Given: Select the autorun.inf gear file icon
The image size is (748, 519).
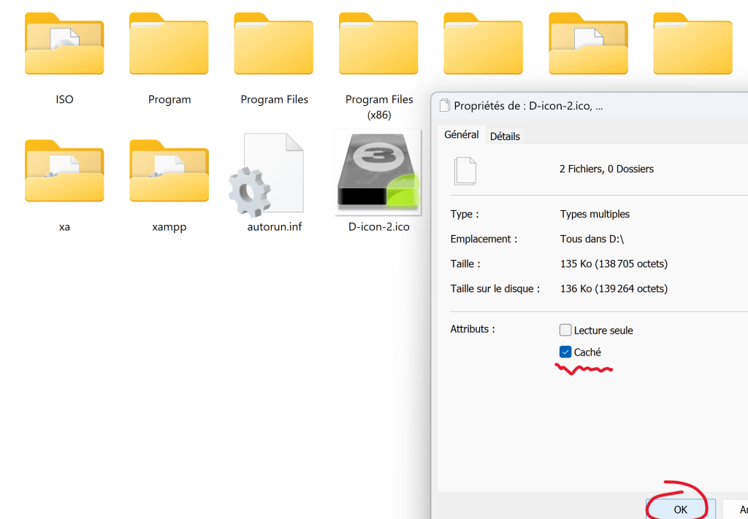Looking at the screenshot, I should (x=267, y=175).
